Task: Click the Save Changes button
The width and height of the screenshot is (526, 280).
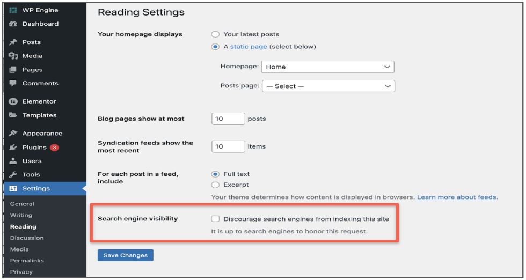Action: point(126,255)
